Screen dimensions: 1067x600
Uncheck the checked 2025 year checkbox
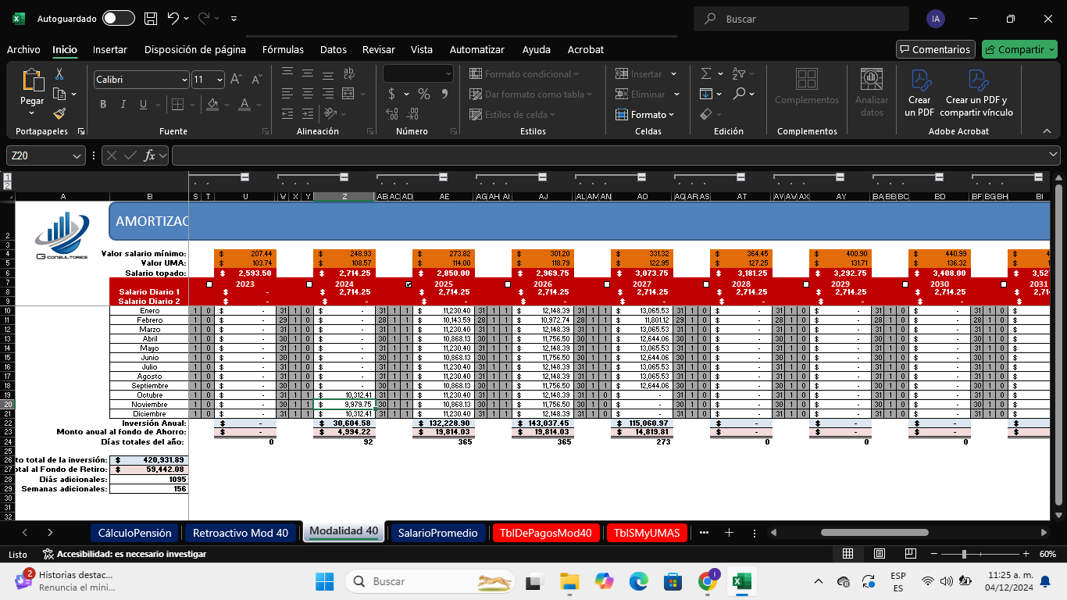pyautogui.click(x=409, y=284)
